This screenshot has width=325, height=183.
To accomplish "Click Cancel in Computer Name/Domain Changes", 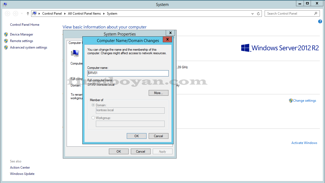I will (x=158, y=136).
